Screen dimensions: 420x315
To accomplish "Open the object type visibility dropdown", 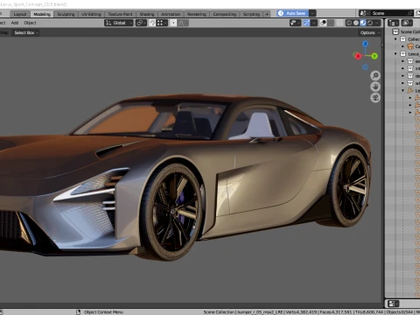I will click(295, 23).
